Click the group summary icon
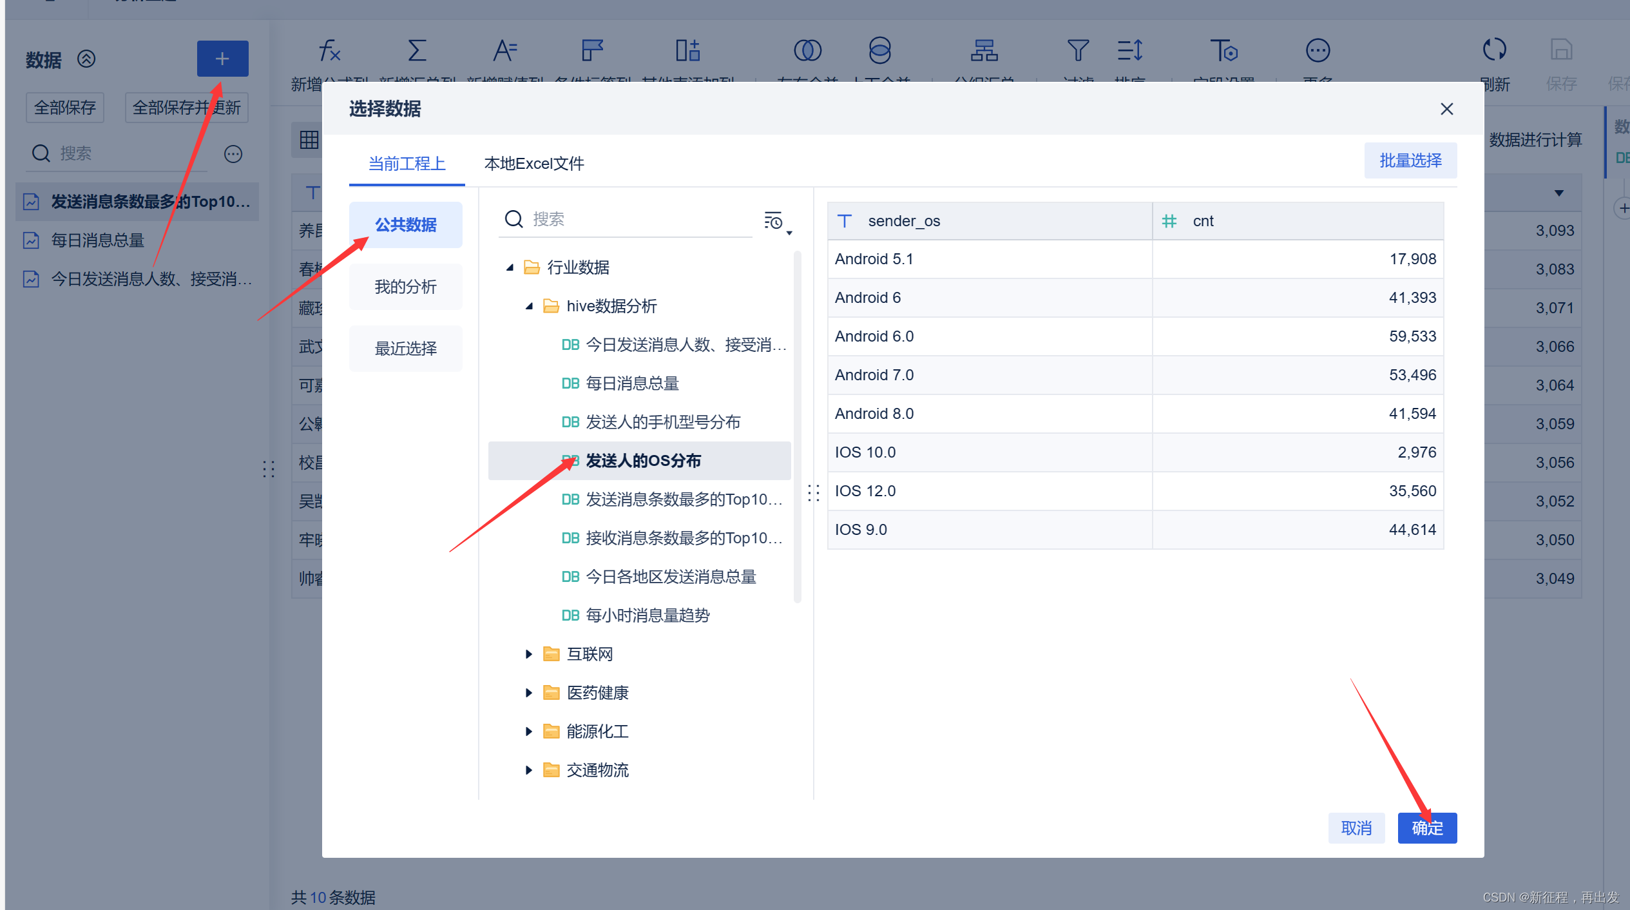Viewport: 1630px width, 910px height. coord(984,50)
